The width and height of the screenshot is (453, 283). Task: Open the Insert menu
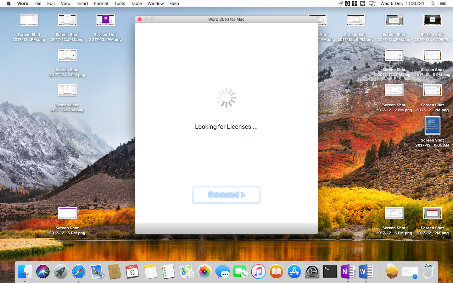[82, 3]
